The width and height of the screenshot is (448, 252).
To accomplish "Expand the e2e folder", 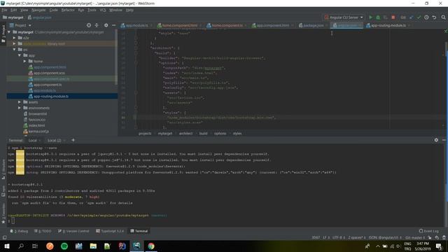I will click(x=14, y=38).
